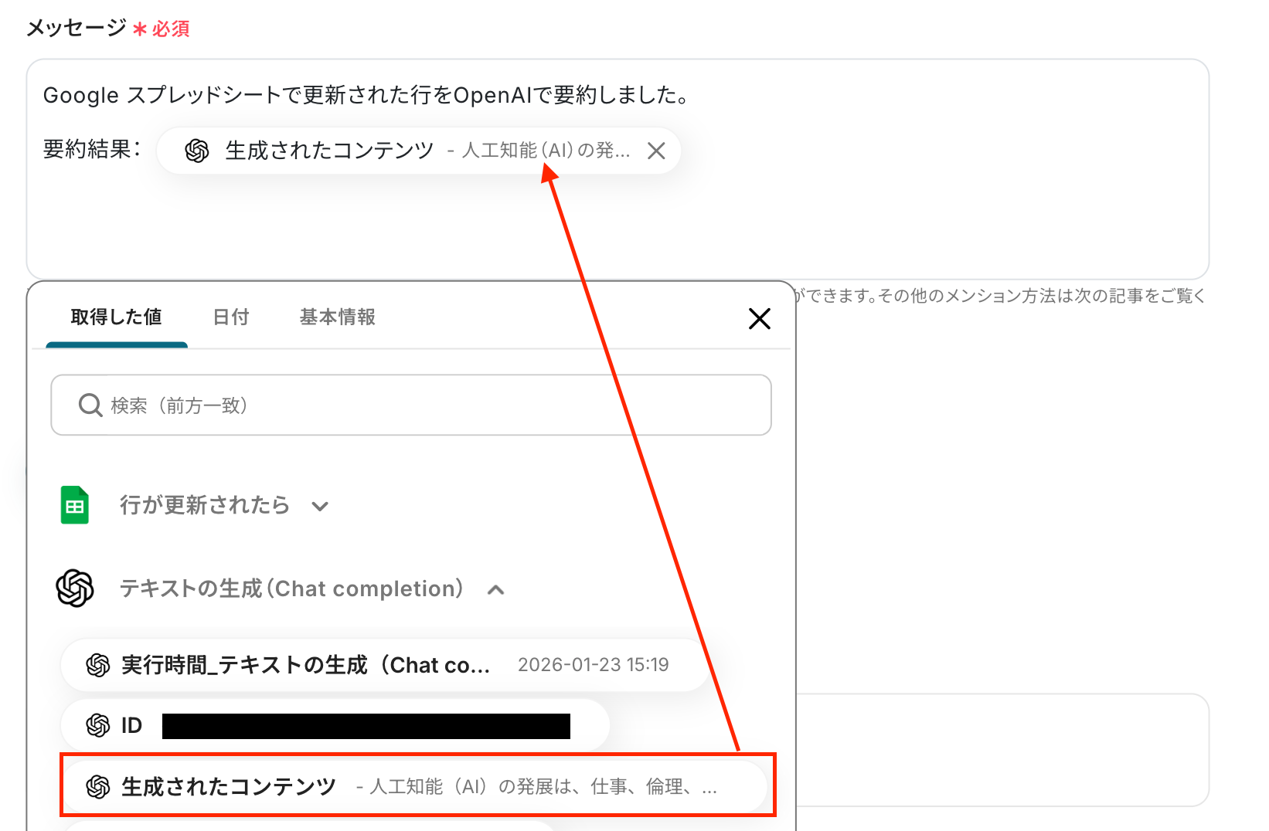The width and height of the screenshot is (1269, 831).
Task: Focus the 検索（前方一致） search field
Action: coord(411,405)
